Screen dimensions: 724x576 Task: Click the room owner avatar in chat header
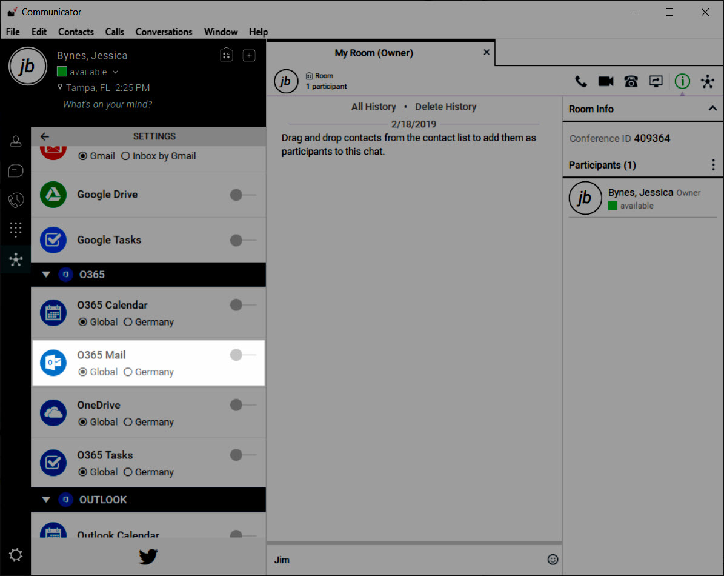[286, 81]
